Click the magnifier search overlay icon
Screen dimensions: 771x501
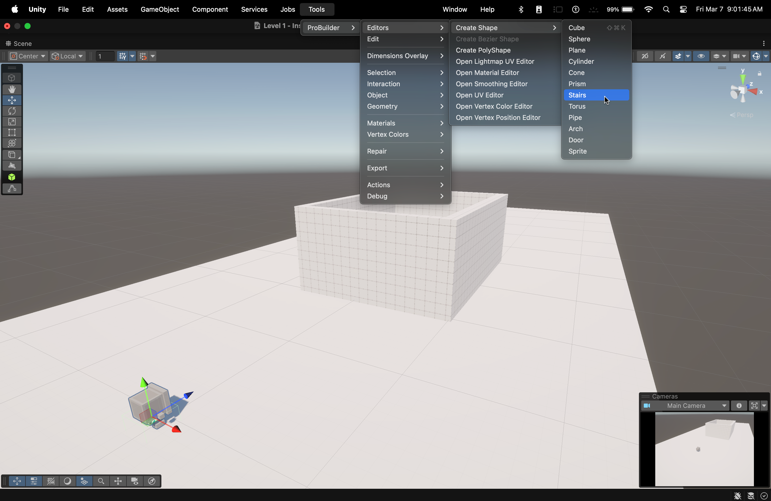pyautogui.click(x=101, y=481)
